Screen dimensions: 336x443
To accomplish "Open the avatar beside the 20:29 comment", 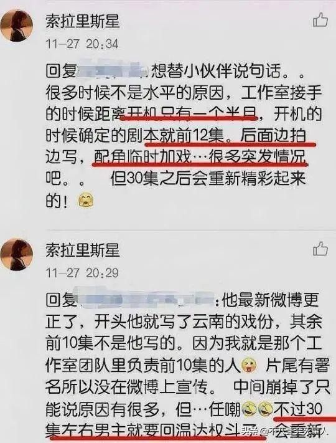I will pos(17,254).
